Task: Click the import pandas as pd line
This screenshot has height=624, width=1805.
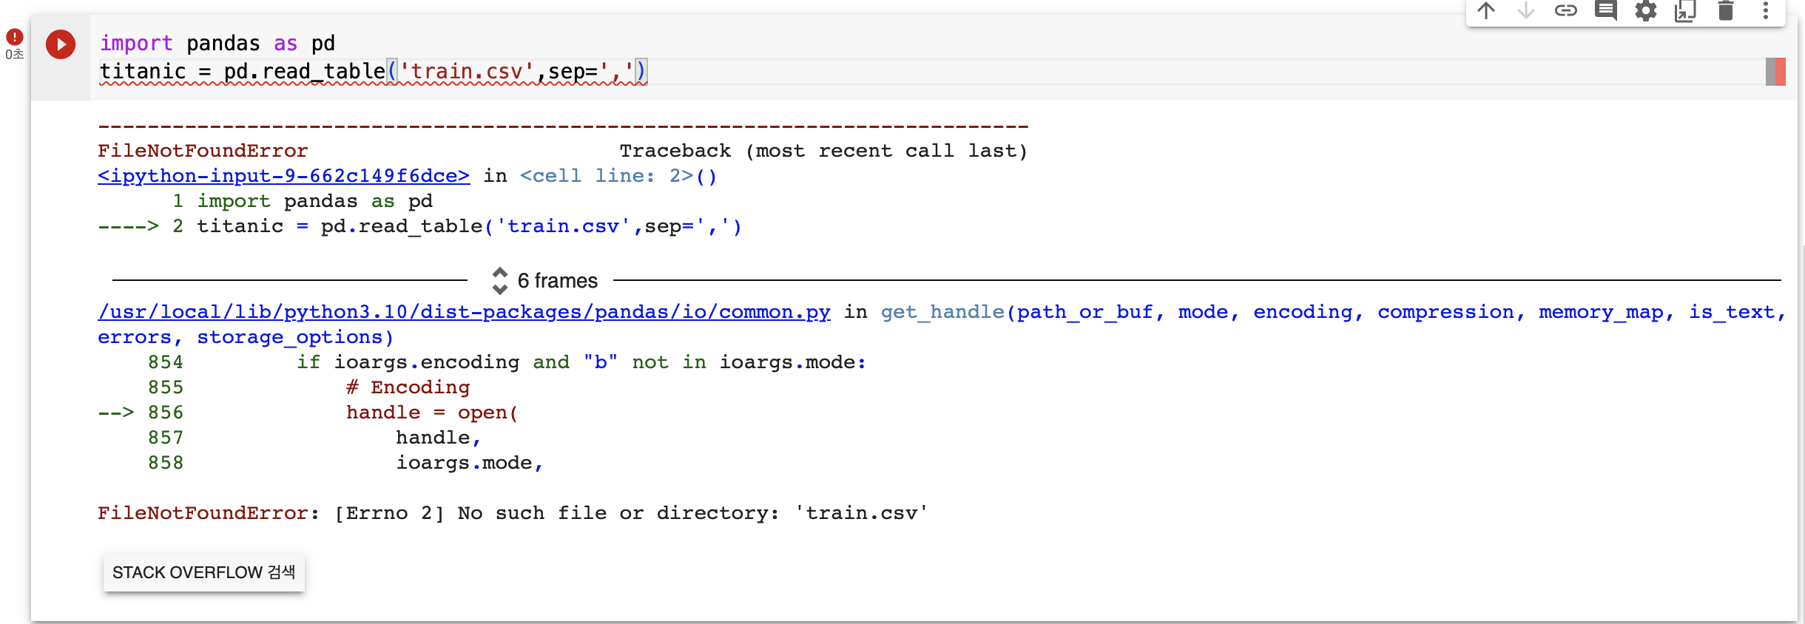Action: click(x=217, y=44)
